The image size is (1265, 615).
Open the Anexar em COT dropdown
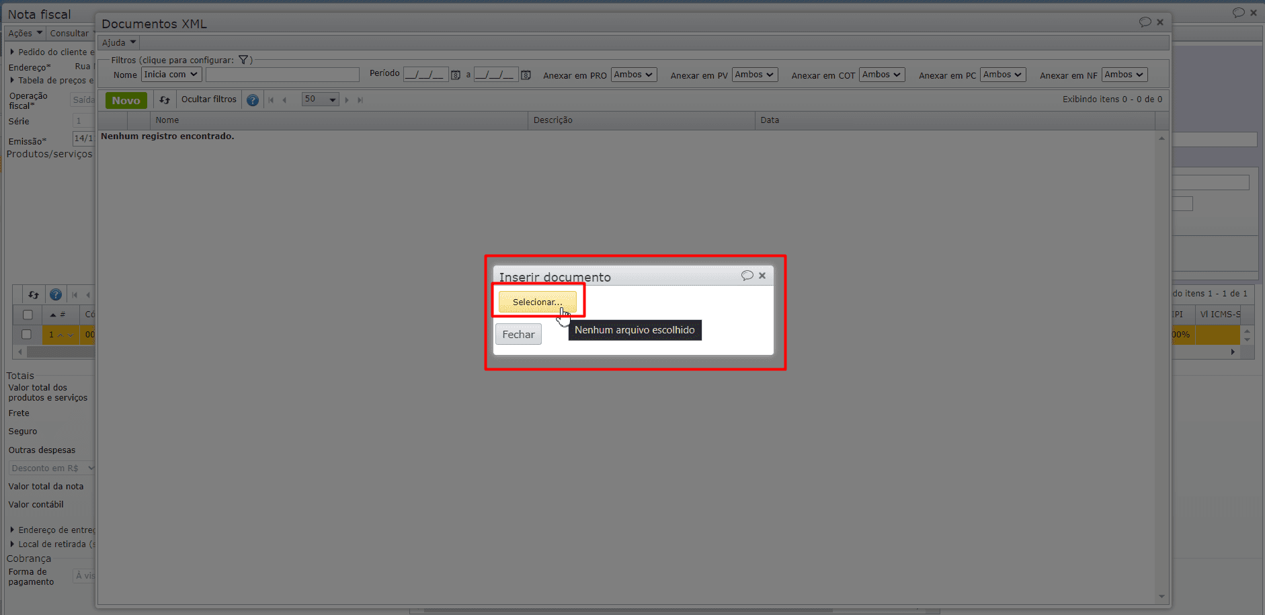click(x=882, y=75)
